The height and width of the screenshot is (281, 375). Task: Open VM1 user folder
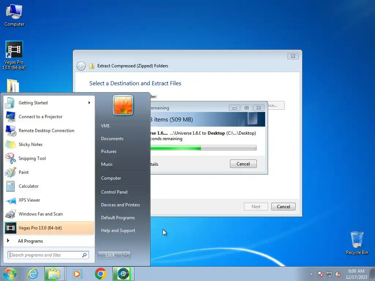tap(105, 126)
